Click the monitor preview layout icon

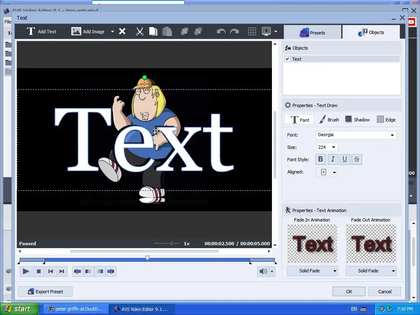266,31
